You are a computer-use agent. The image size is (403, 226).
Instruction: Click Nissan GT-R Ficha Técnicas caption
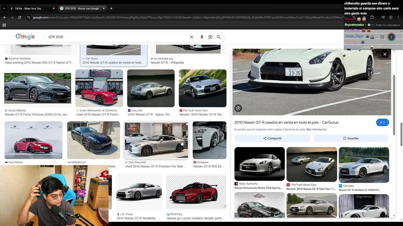[x=37, y=115]
